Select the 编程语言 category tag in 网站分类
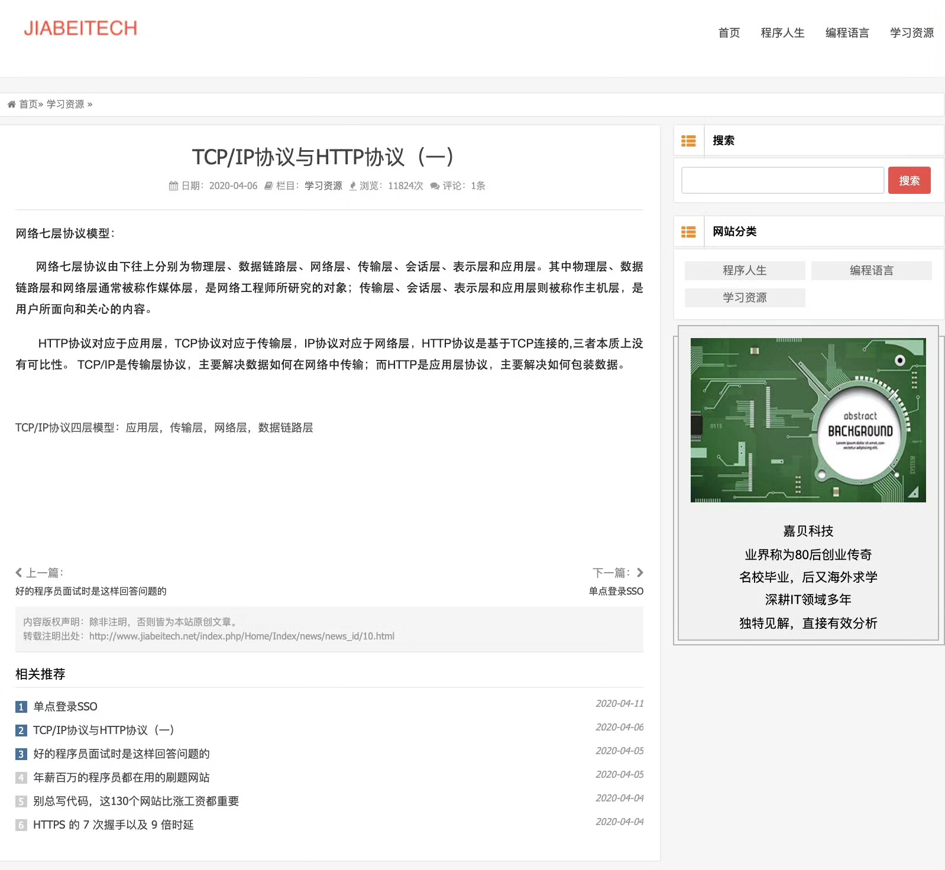Screen dimensions: 945x870 point(872,271)
